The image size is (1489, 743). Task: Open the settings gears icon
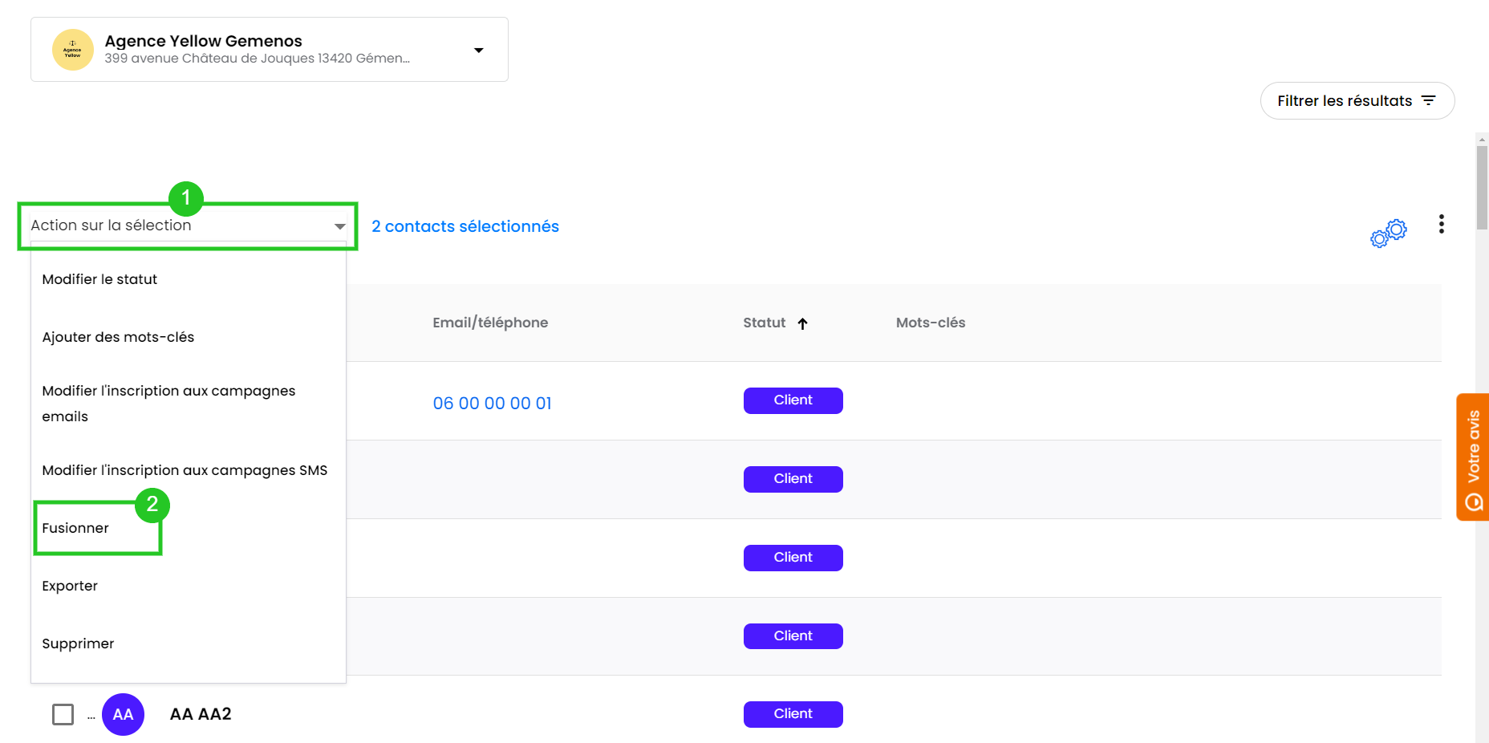click(1389, 233)
